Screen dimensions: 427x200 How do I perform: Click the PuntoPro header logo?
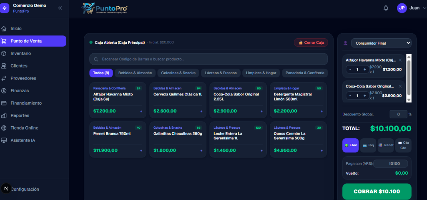105,8
